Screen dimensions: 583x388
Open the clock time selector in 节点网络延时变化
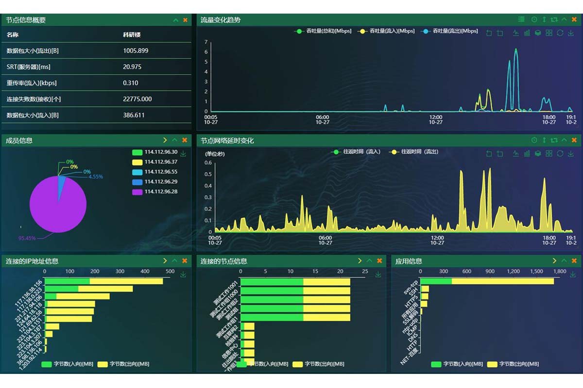pyautogui.click(x=534, y=140)
